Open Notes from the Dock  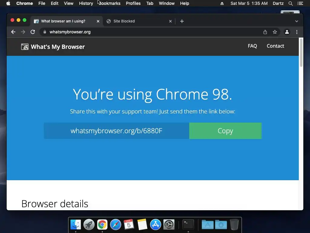142,225
